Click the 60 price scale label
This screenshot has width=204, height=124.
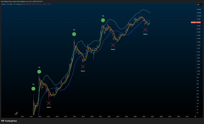(197, 113)
